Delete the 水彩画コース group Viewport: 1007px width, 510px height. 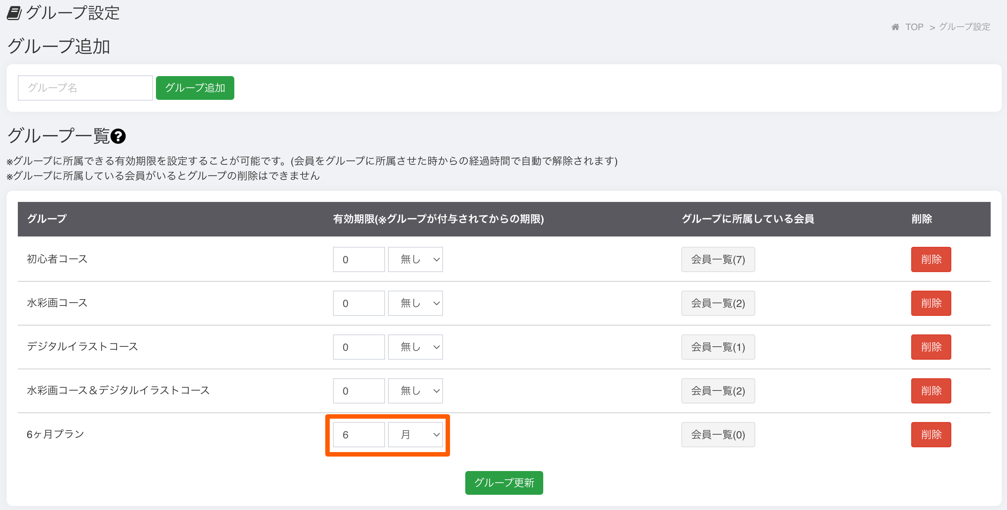pyautogui.click(x=931, y=303)
